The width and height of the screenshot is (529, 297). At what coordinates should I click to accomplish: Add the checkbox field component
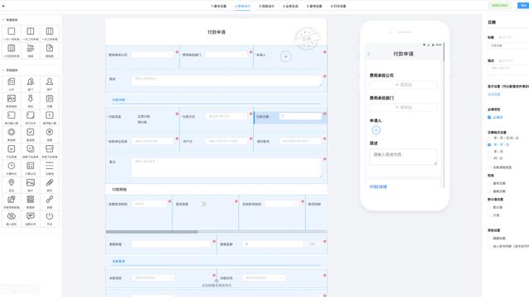click(x=31, y=134)
